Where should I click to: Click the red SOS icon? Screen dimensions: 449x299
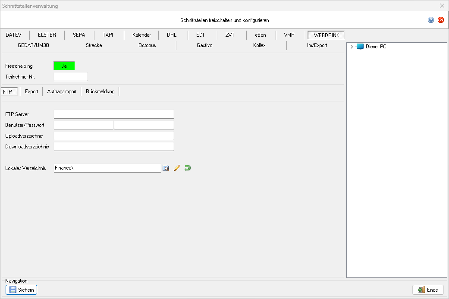(440, 20)
